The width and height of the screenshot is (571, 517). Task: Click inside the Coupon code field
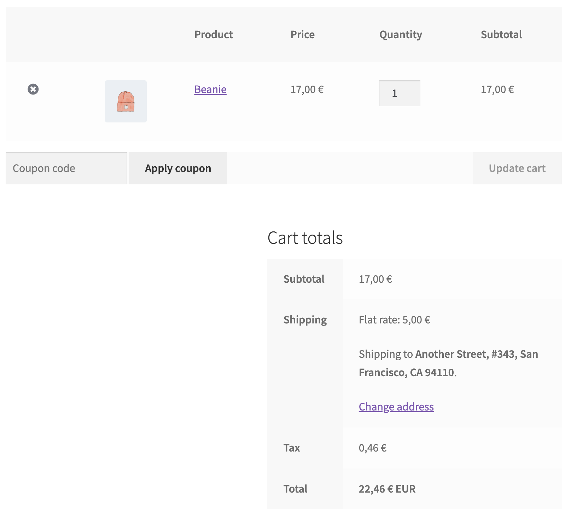[x=66, y=168]
